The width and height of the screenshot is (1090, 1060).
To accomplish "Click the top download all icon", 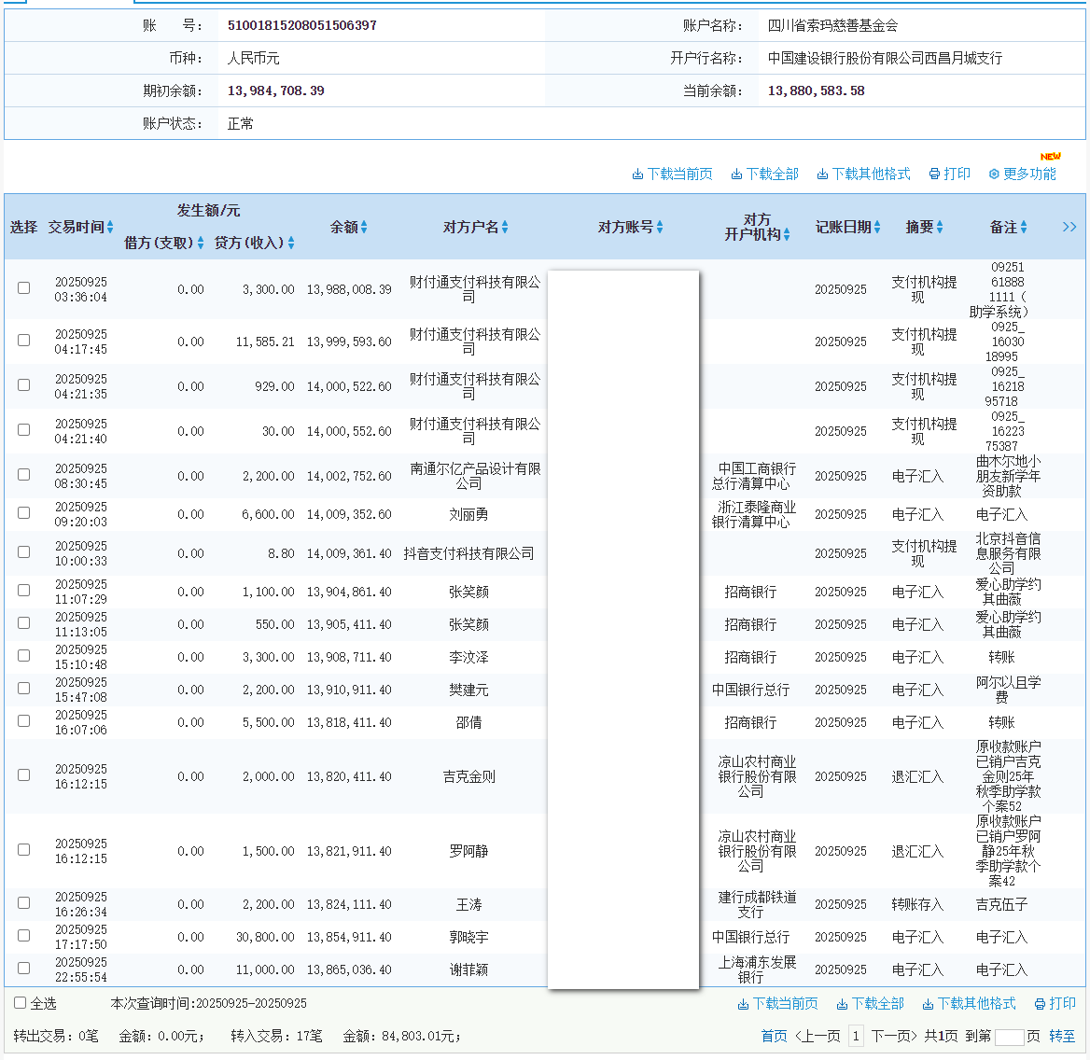I will point(736,174).
